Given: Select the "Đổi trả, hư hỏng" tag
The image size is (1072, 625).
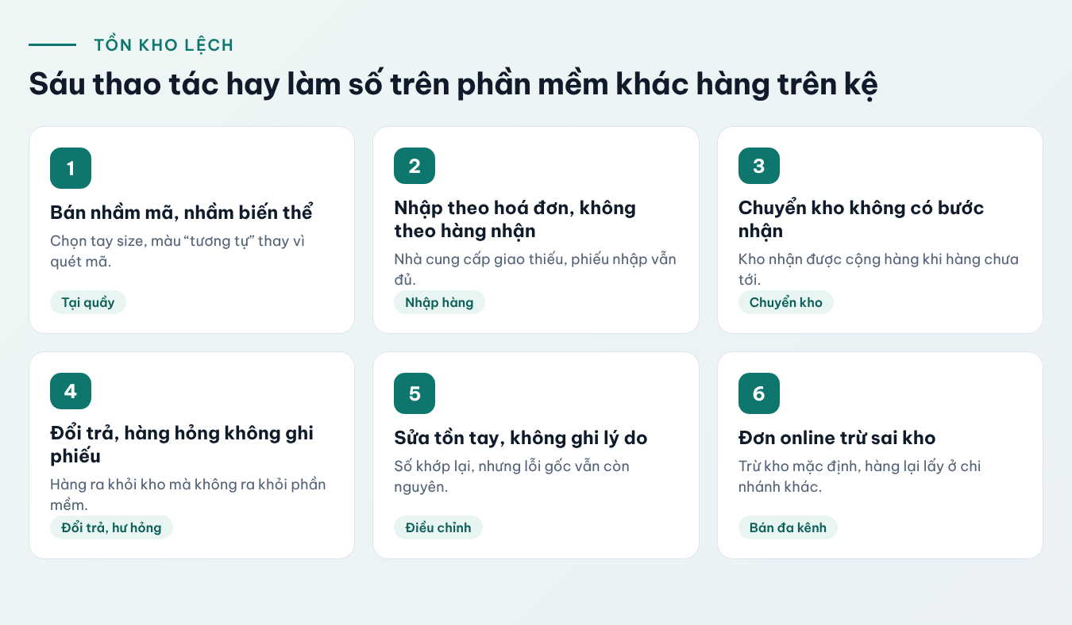Looking at the screenshot, I should point(111,527).
